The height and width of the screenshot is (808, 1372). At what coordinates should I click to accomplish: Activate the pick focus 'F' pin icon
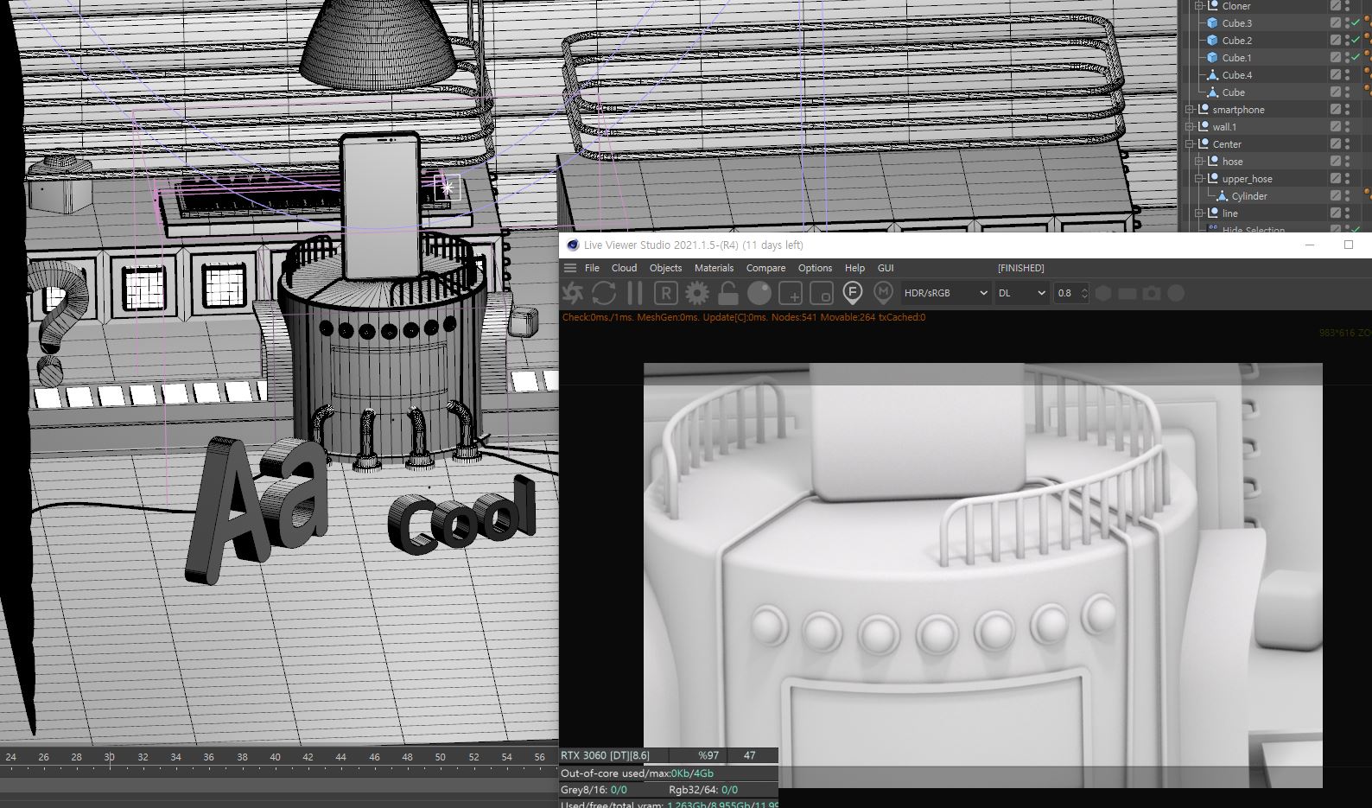pyautogui.click(x=852, y=293)
